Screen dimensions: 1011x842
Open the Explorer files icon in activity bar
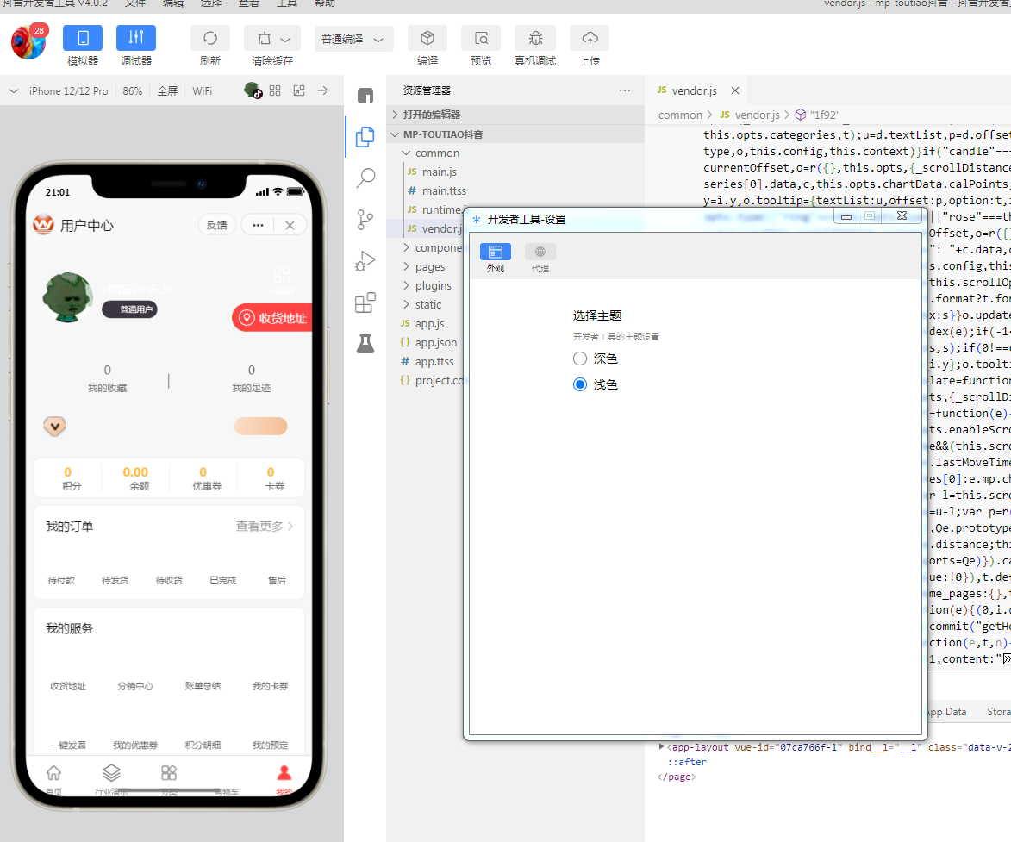point(365,137)
